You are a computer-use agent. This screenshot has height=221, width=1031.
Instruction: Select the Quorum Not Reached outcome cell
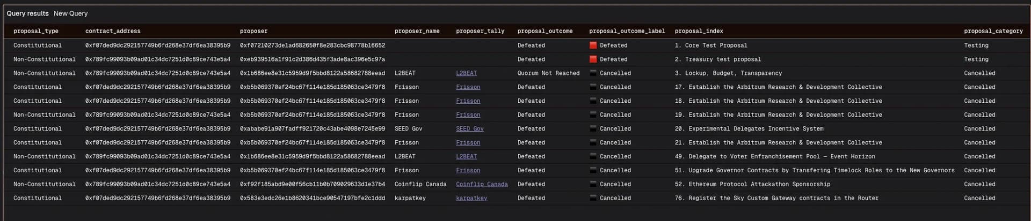(x=548, y=73)
